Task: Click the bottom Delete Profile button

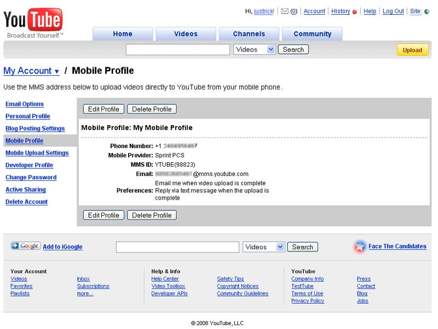Action: click(x=152, y=215)
